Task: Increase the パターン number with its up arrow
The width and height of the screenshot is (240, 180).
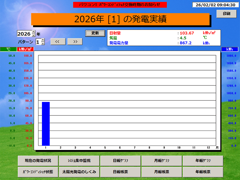Action: pyautogui.click(x=43, y=40)
